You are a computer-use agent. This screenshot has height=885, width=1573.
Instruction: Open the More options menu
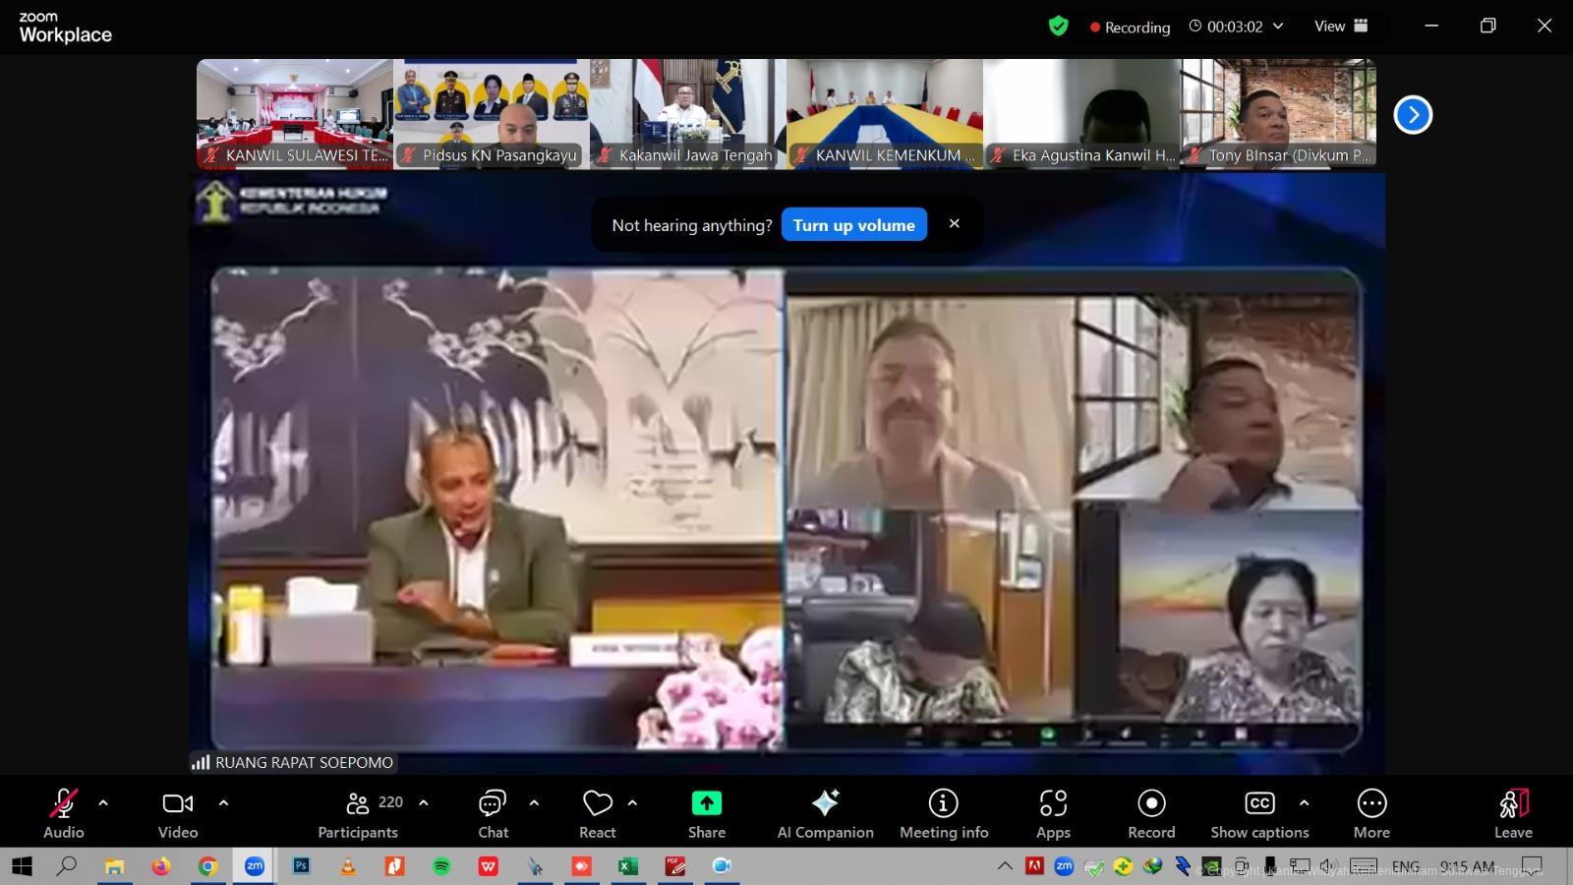[1371, 814]
